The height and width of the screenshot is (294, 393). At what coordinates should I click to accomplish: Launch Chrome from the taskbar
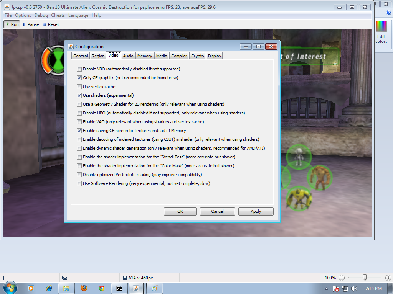point(102,288)
